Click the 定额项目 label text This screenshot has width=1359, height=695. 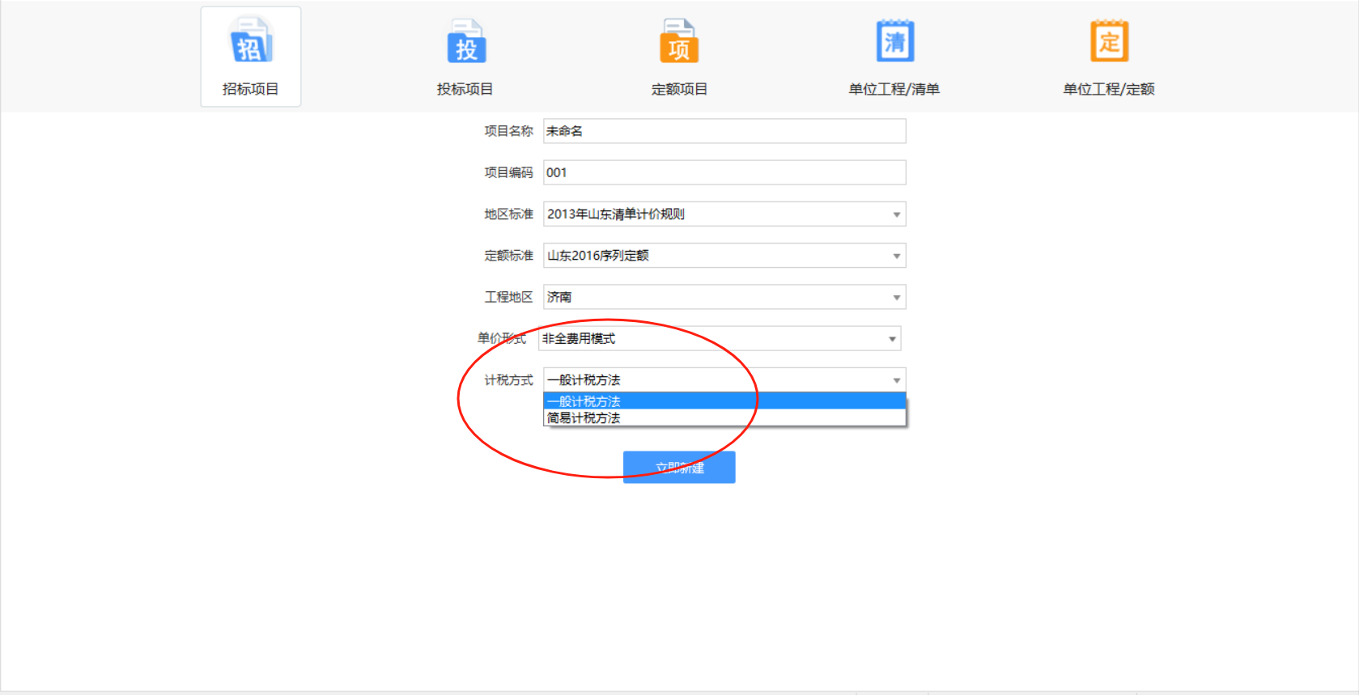(x=679, y=89)
